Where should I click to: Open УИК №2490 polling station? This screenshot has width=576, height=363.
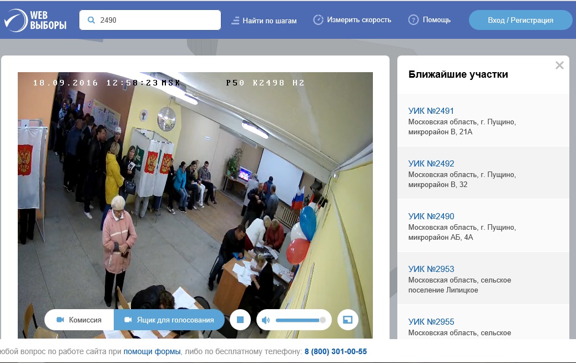(431, 216)
